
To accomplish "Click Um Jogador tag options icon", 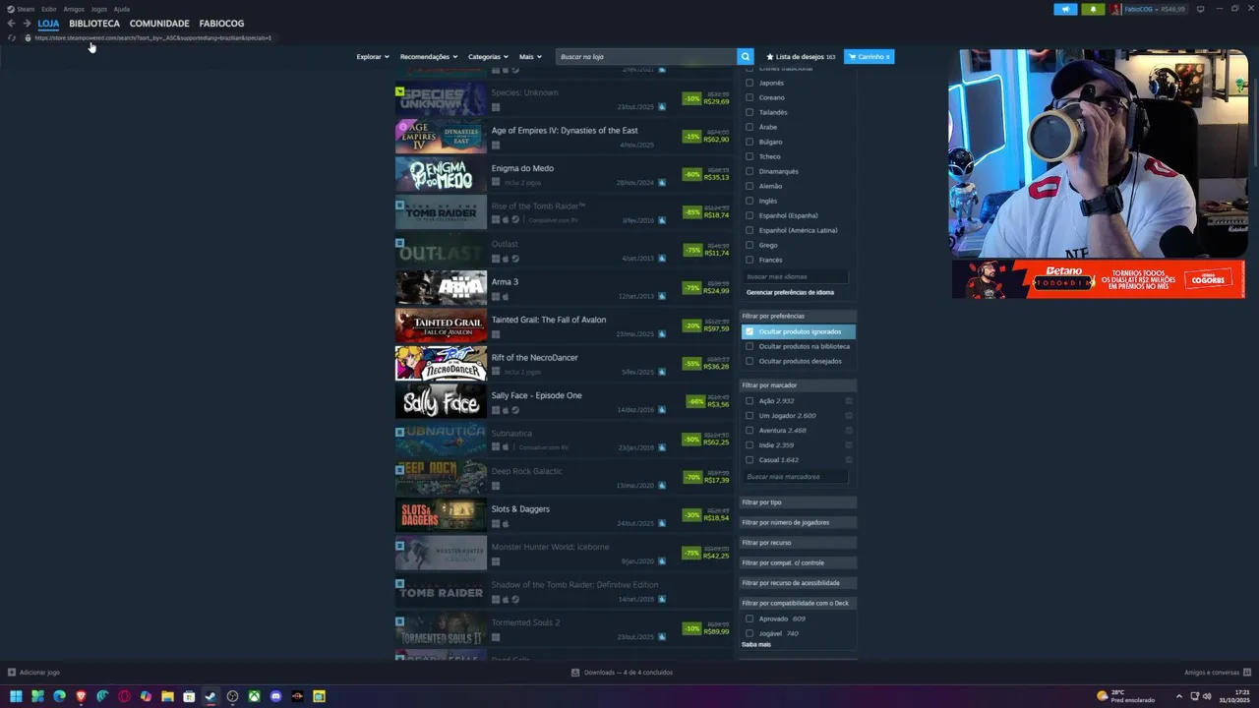I will coord(849,416).
